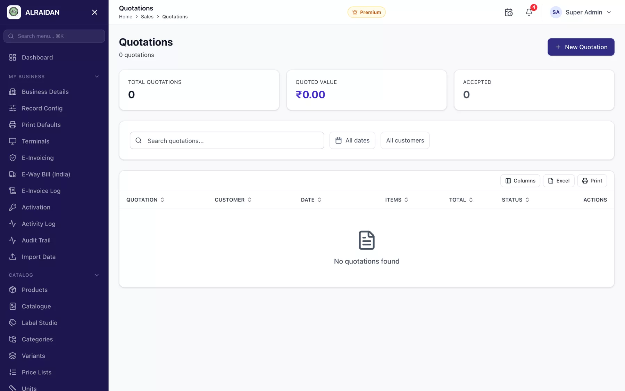This screenshot has height=391, width=625.
Task: Open the Columns chooser
Action: [520, 181]
